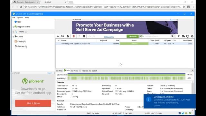This screenshot has height=116, width=206.
Task: Switch to the Info tab
Action: click(67, 71)
